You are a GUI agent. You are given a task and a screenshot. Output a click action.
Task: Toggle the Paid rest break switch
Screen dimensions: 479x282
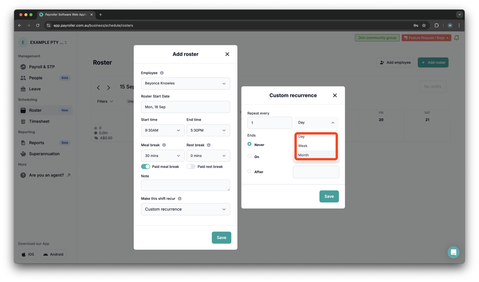(x=191, y=167)
